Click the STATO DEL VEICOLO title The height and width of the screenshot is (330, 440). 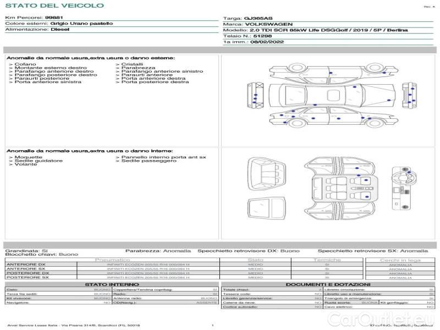click(54, 5)
